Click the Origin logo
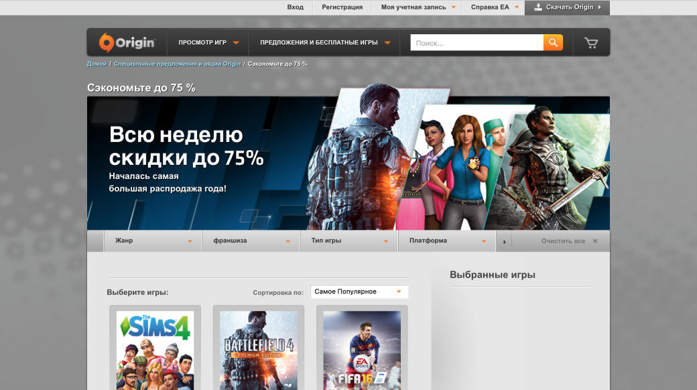 [x=127, y=43]
